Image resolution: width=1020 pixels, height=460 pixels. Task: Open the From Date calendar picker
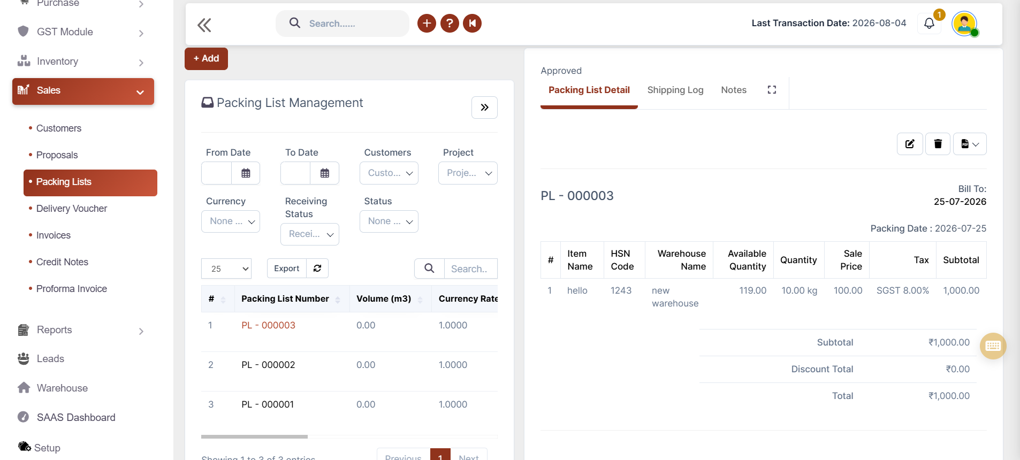point(246,173)
